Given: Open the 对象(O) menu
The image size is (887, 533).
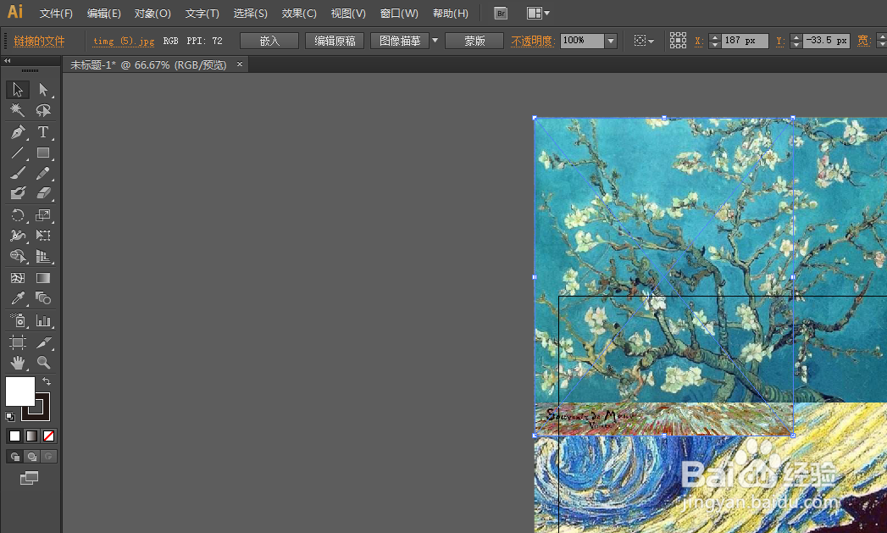Looking at the screenshot, I should click(152, 14).
